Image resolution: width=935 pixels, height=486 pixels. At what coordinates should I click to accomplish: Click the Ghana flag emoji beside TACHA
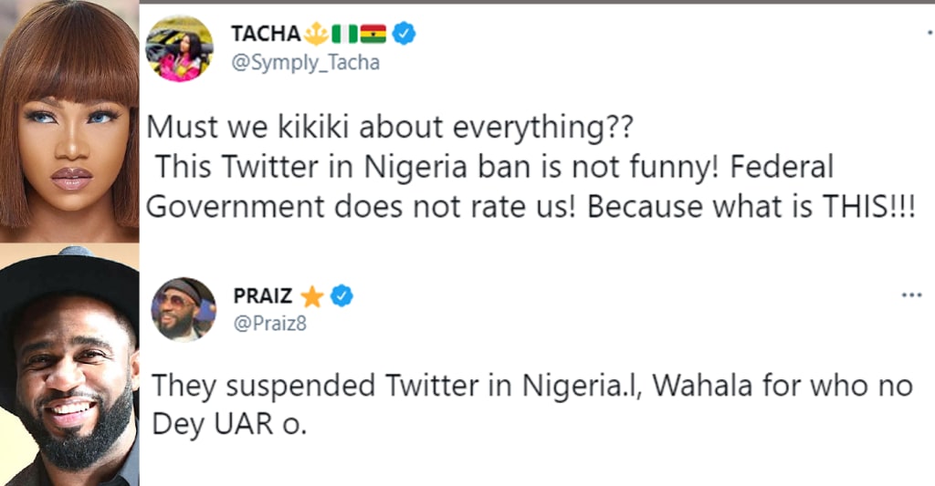click(374, 35)
